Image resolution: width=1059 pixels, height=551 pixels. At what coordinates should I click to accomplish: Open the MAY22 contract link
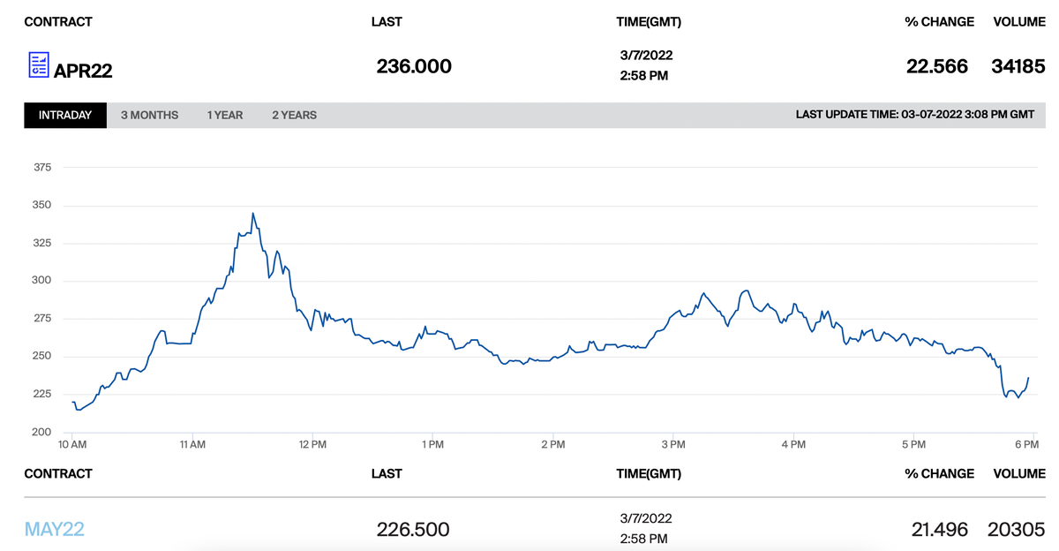click(x=54, y=529)
